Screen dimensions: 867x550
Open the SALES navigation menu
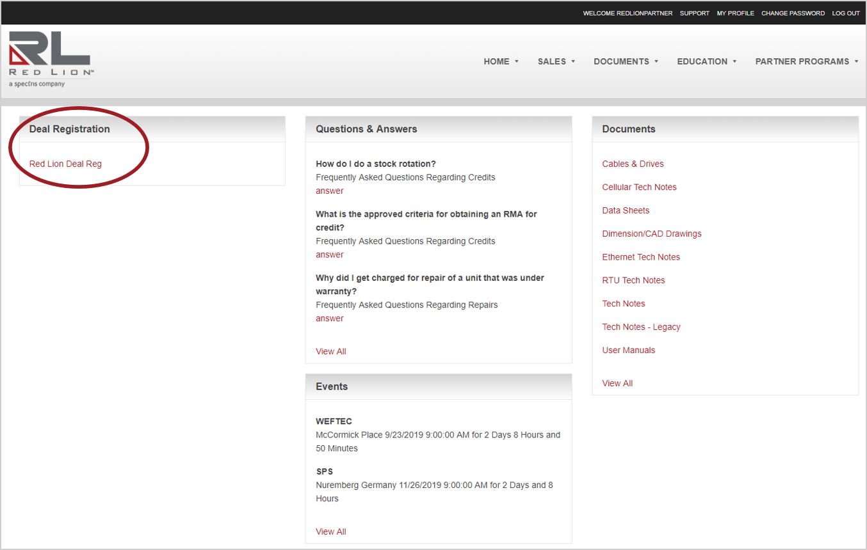tap(556, 61)
